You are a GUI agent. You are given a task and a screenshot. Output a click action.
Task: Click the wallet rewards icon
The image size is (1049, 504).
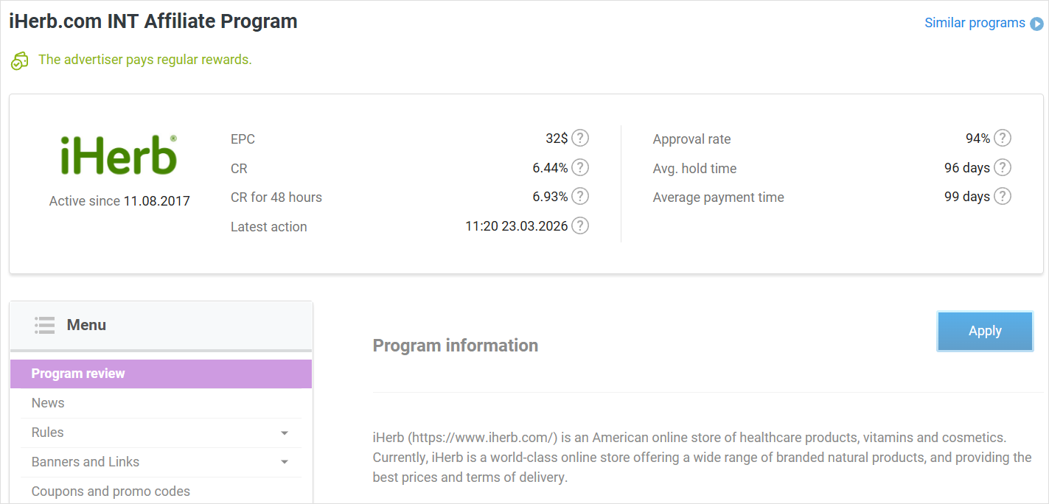pyautogui.click(x=19, y=60)
